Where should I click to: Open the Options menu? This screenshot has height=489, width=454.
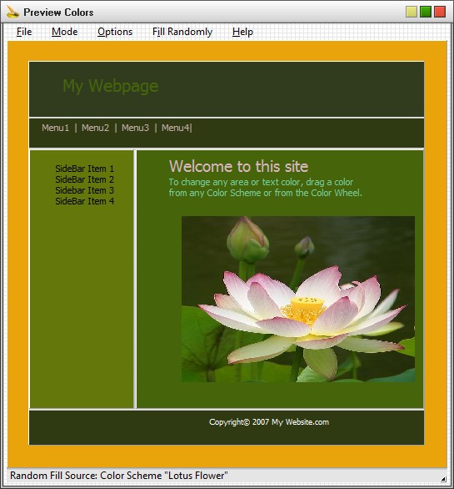[115, 32]
